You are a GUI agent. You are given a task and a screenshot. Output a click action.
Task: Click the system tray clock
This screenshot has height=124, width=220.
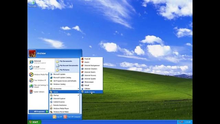(x=188, y=122)
